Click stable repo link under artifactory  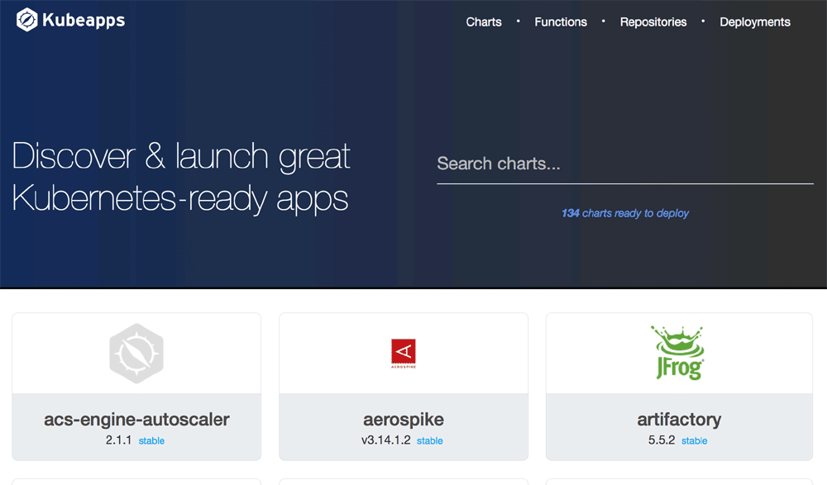tap(694, 440)
